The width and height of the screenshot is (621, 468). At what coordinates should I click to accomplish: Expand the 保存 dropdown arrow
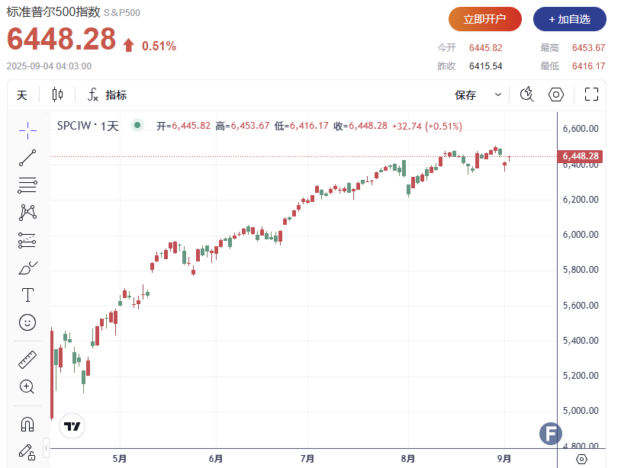tap(498, 95)
